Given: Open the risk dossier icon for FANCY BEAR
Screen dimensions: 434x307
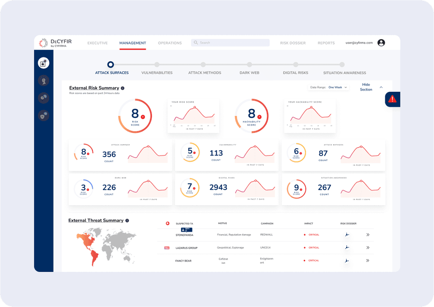Looking at the screenshot, I should click(347, 260).
